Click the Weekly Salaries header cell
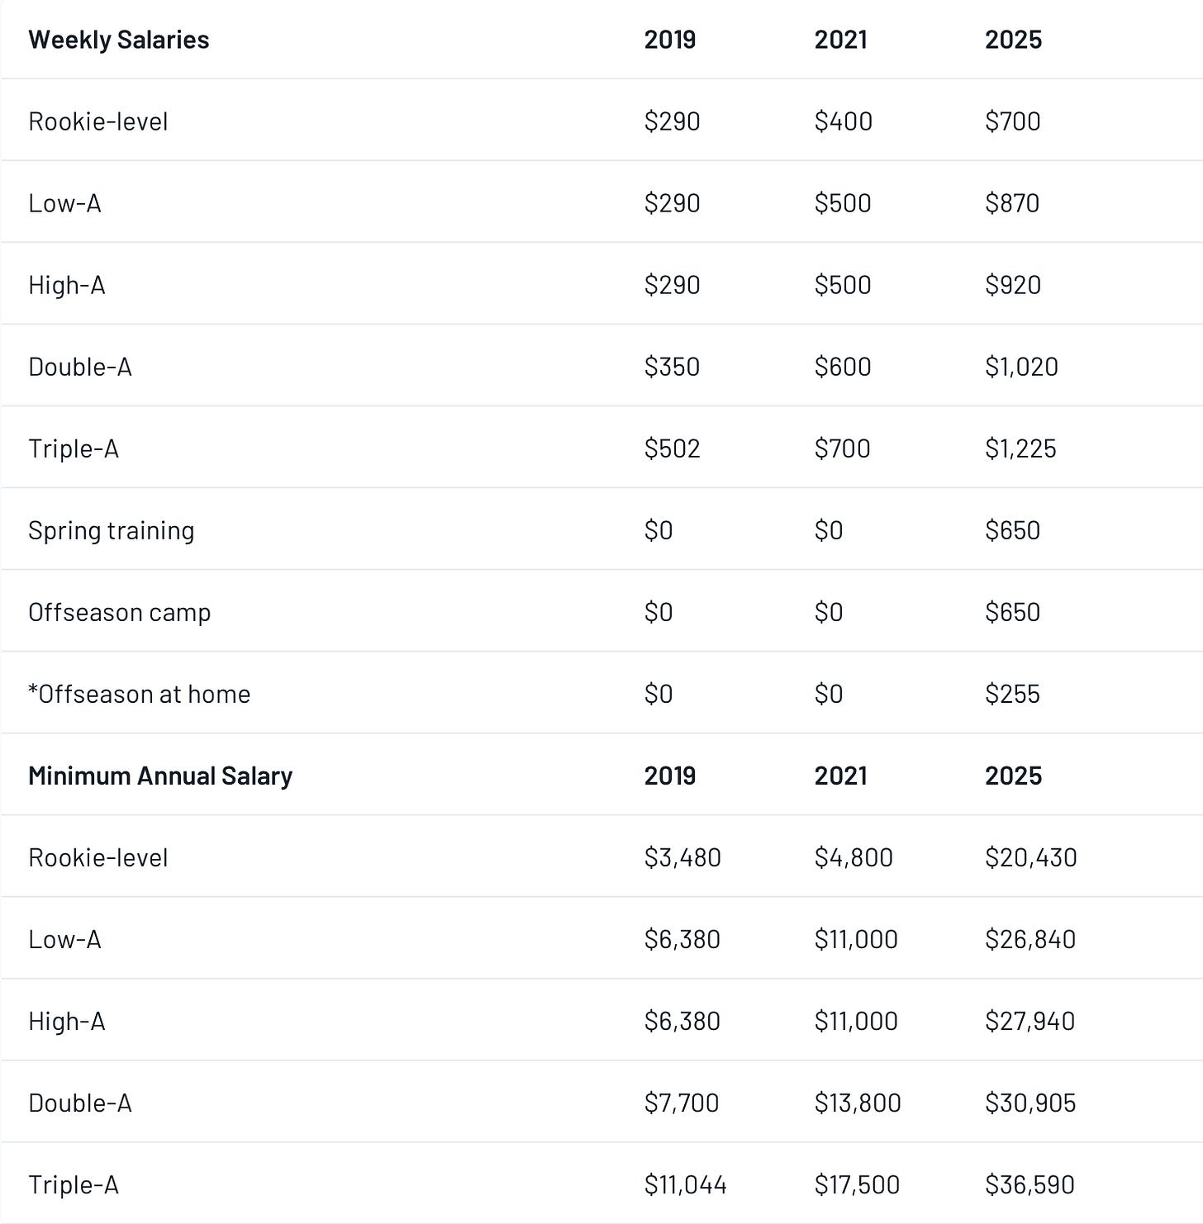Viewport: 1203px width, 1224px height. tap(118, 40)
